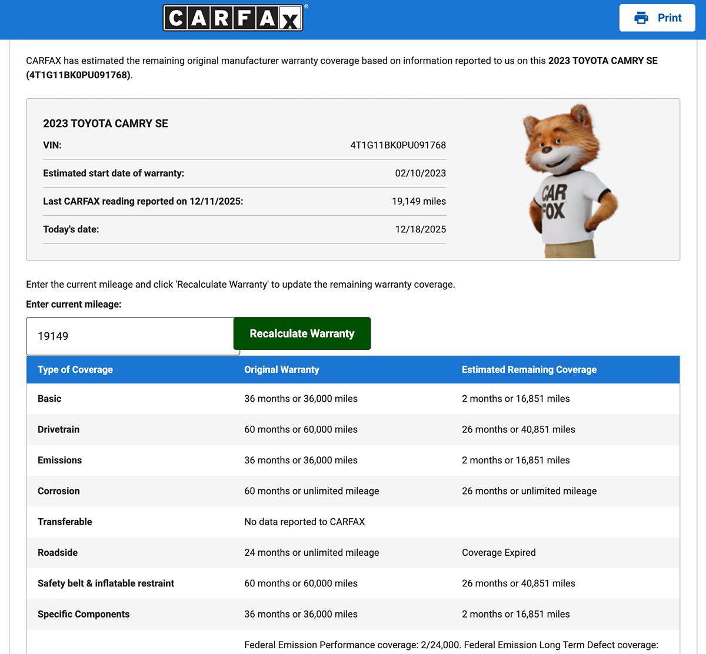Click the 'Drivetrain' coverage row label
Image resolution: width=706 pixels, height=654 pixels.
click(58, 429)
